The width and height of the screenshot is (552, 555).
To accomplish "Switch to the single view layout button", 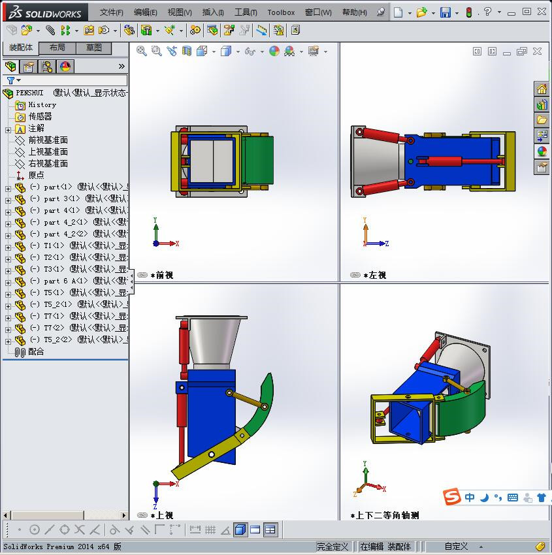I will click(x=255, y=530).
